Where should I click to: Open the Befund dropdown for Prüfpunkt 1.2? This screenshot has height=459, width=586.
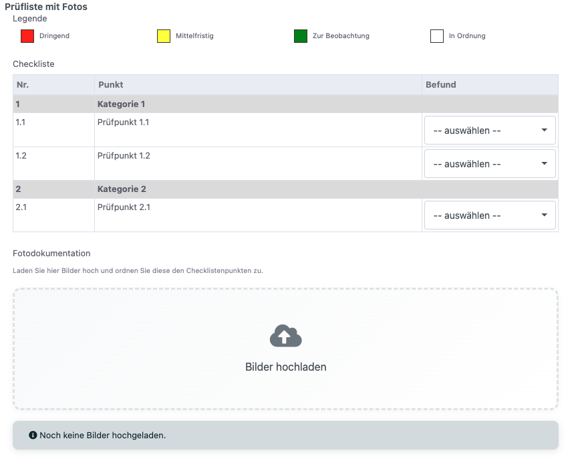(490, 164)
